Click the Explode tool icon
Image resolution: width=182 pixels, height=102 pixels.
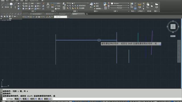(x=43, y=6)
